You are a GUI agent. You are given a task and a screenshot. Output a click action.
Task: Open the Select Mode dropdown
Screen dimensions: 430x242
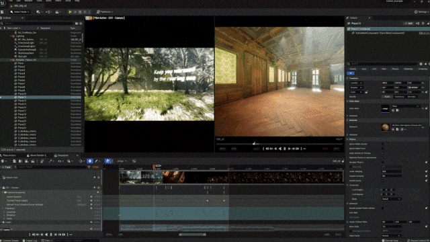tap(19, 12)
